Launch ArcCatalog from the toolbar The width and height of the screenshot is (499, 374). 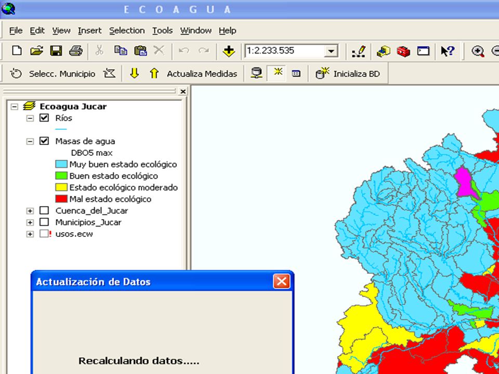click(383, 51)
